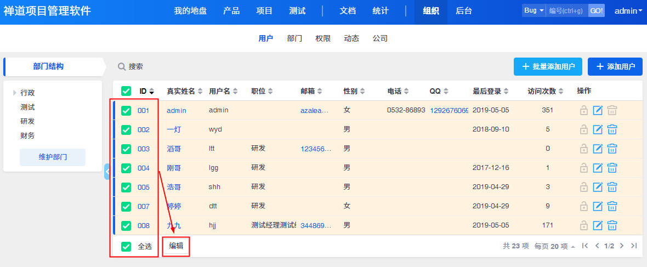The height and width of the screenshot is (267, 647).
Task: Toggle the 全选 select-all checkbox at bottom
Action: [x=126, y=246]
